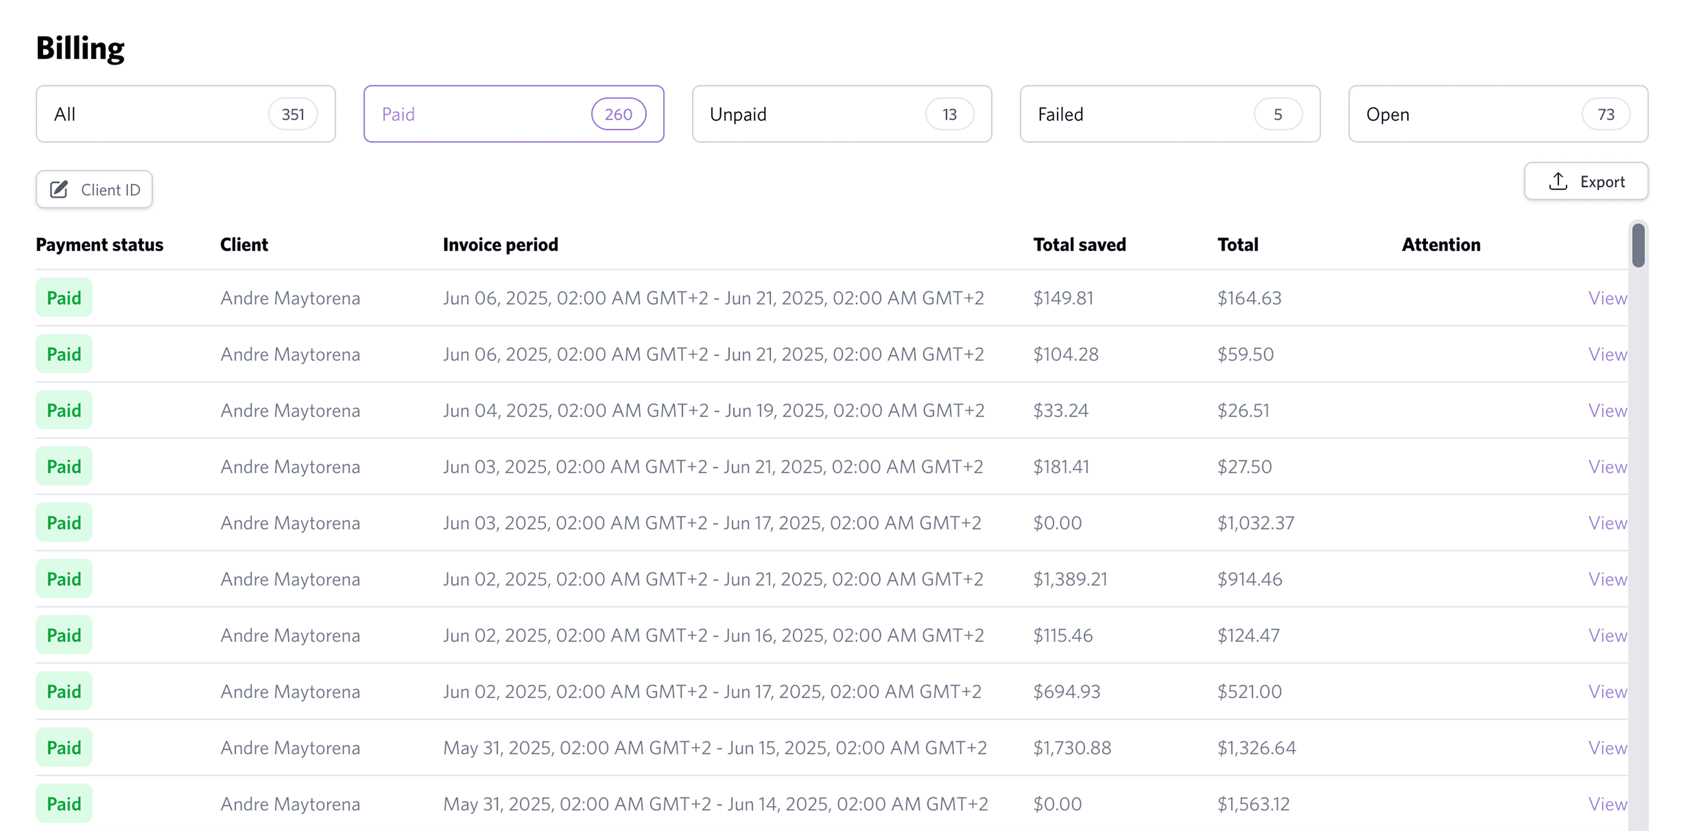The width and height of the screenshot is (1690, 831).
Task: Click the Total saved column header
Action: coord(1079,245)
